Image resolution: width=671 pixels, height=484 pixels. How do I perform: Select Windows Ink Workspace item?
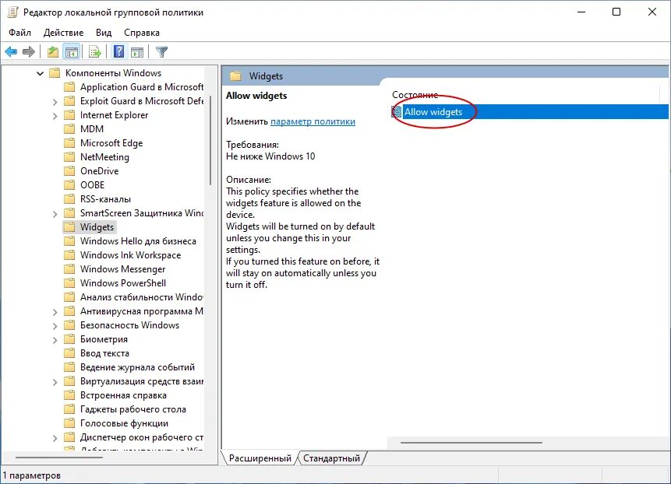tap(130, 255)
